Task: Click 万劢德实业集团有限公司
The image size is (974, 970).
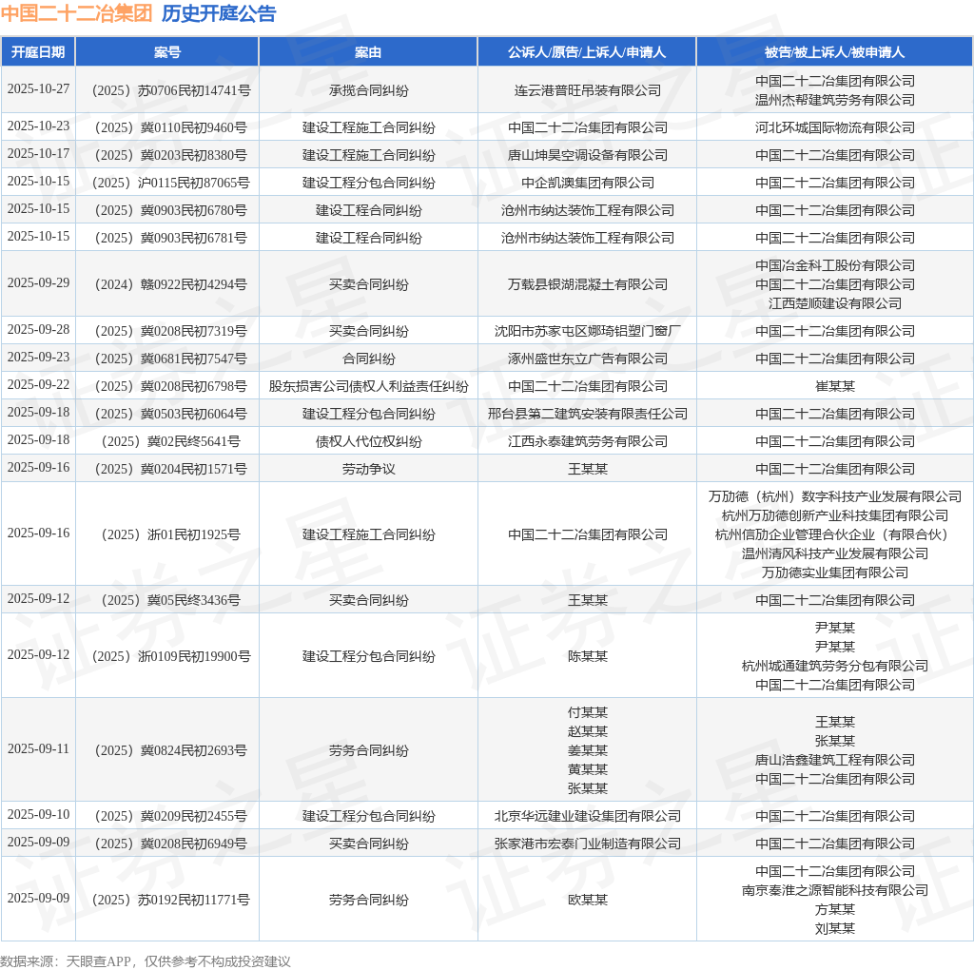Action: (x=835, y=573)
